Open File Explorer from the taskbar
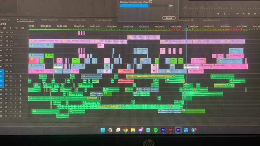 click(133, 130)
